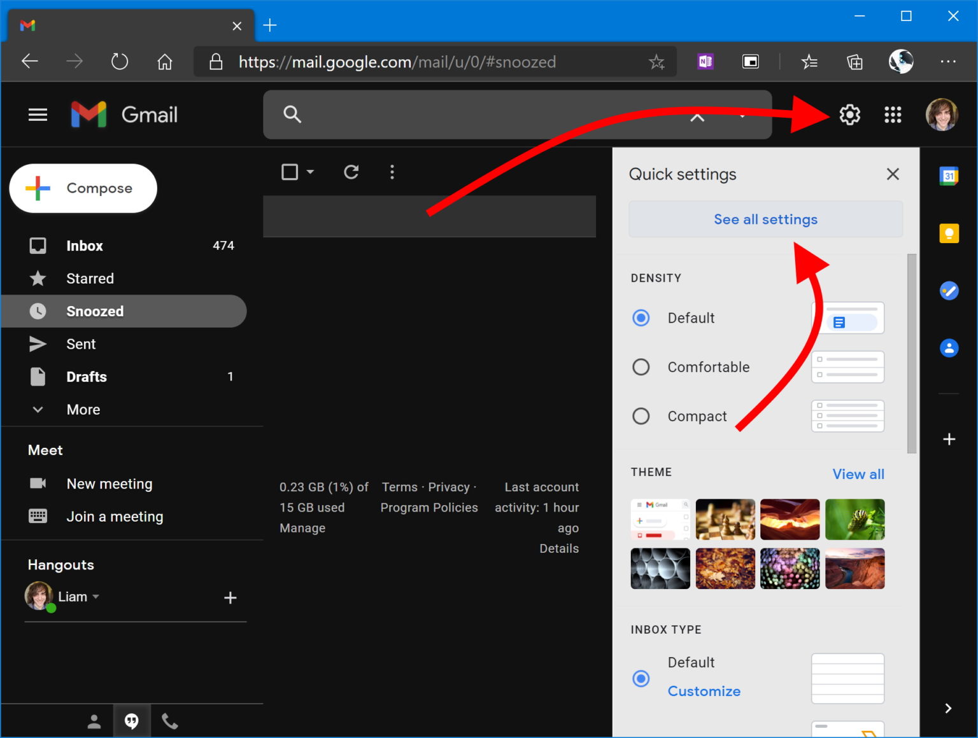Start a New meeting in Meet
Image resolution: width=978 pixels, height=738 pixels.
[x=109, y=484]
